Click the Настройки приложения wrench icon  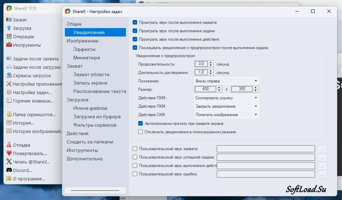tap(9, 84)
